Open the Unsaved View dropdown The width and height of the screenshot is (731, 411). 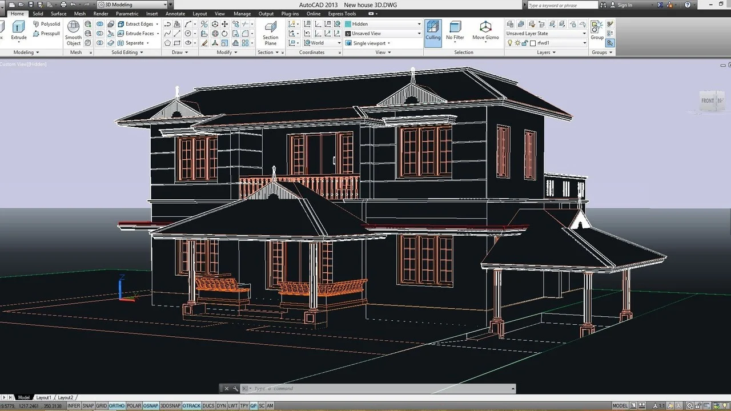click(x=383, y=34)
